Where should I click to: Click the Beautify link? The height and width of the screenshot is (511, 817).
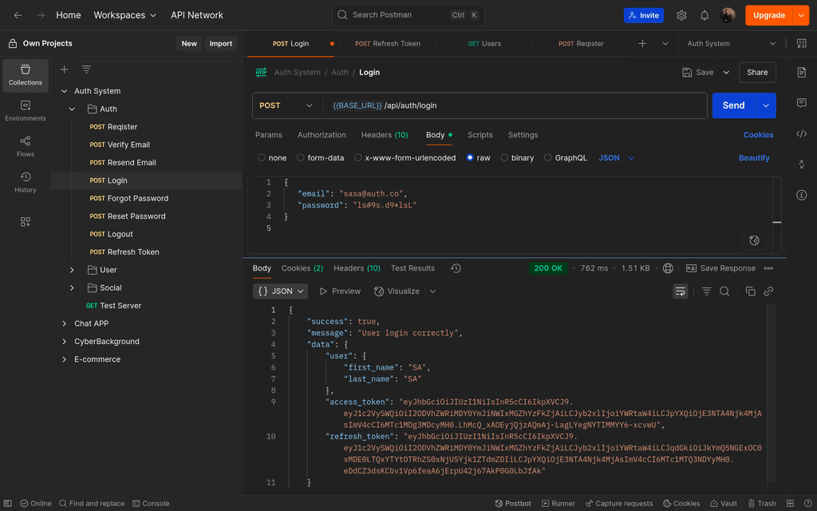(x=754, y=157)
